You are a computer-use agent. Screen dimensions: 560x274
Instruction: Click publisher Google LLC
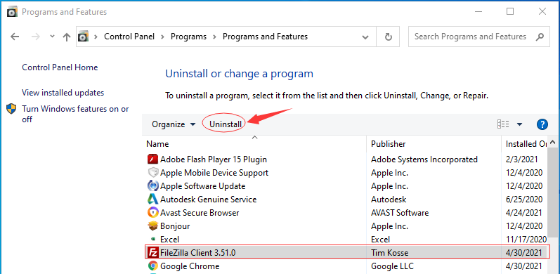(392, 266)
